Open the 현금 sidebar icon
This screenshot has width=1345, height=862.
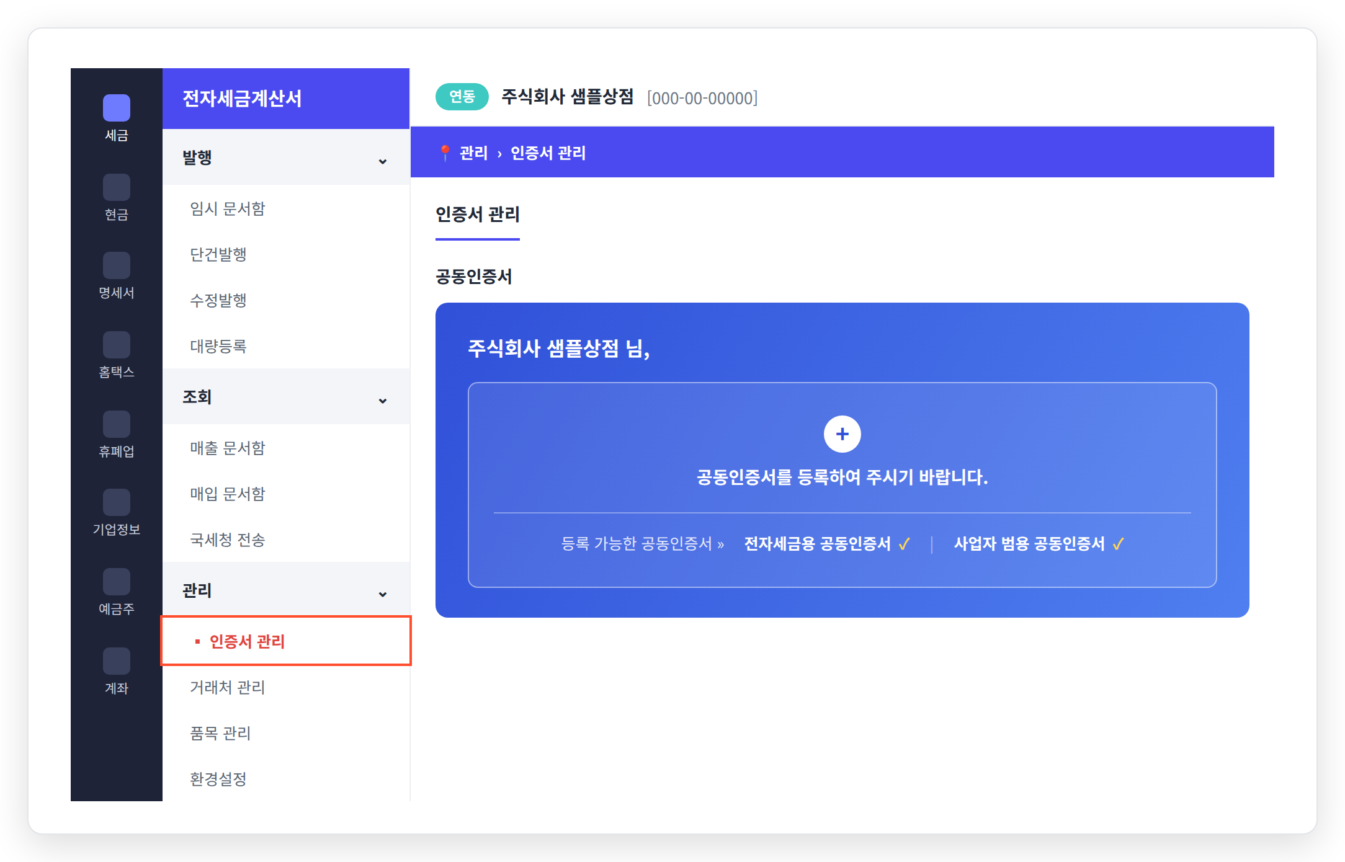pyautogui.click(x=117, y=187)
